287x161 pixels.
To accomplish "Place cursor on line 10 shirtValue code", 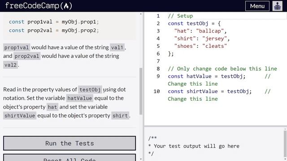I will 210,91.
